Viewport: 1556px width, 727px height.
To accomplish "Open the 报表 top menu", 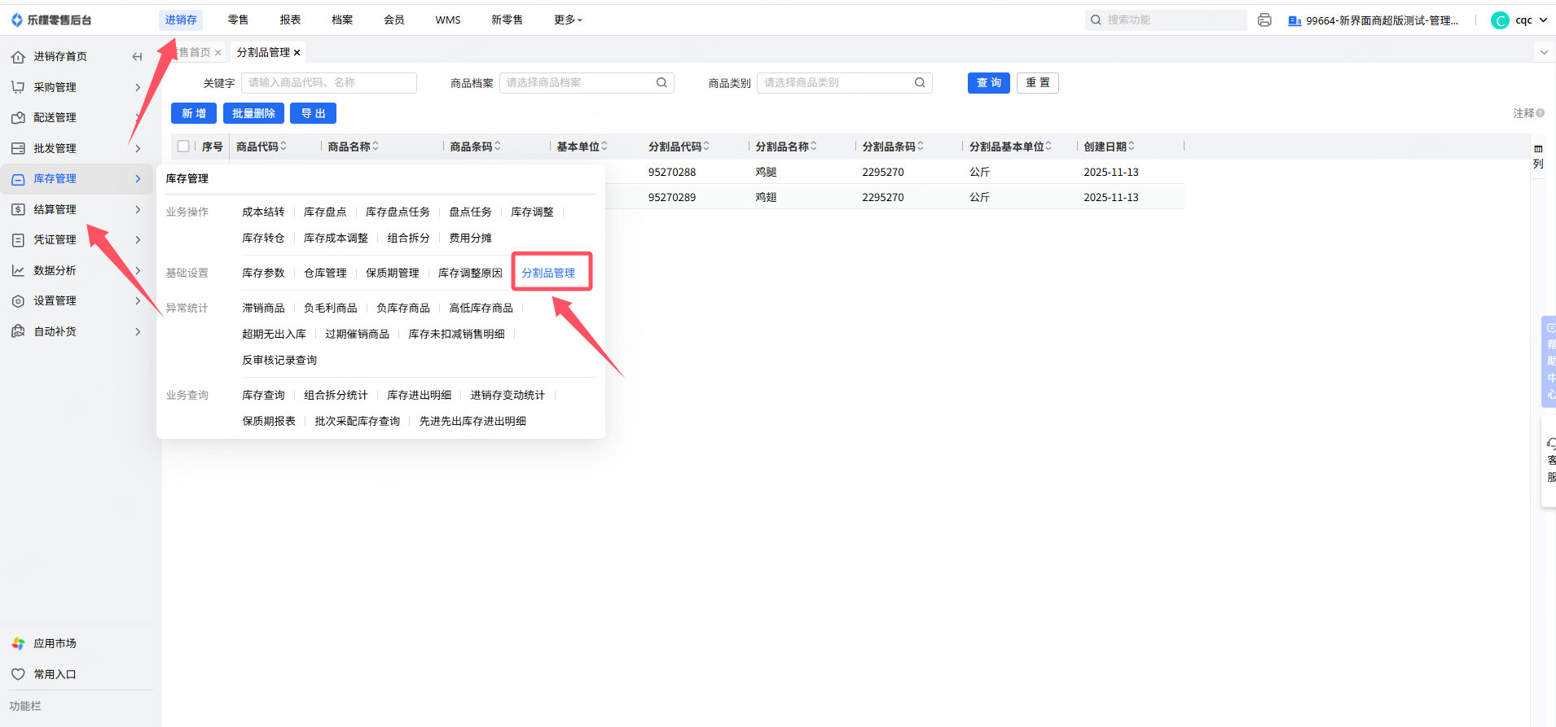I will [x=290, y=20].
